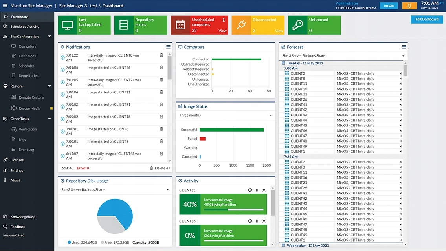Pause the CLIENT11 incremental image activity
Viewport: 446px width, 251px height.
pos(257,190)
